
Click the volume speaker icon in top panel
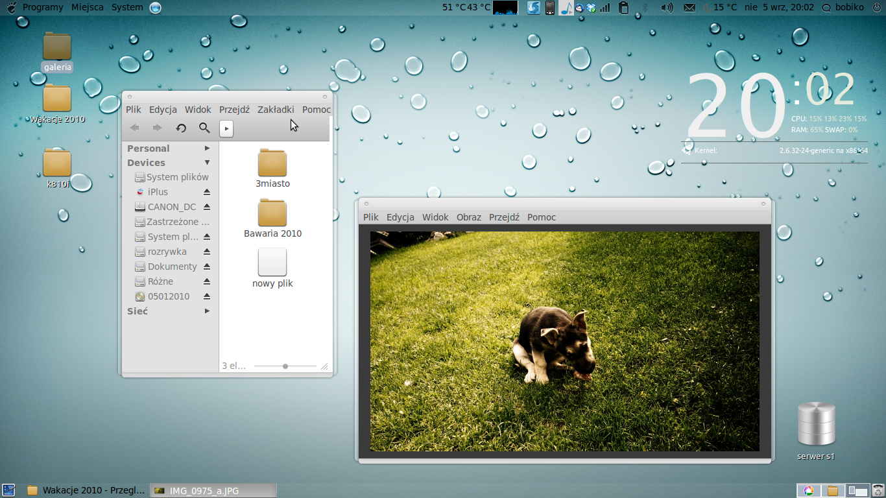[666, 8]
